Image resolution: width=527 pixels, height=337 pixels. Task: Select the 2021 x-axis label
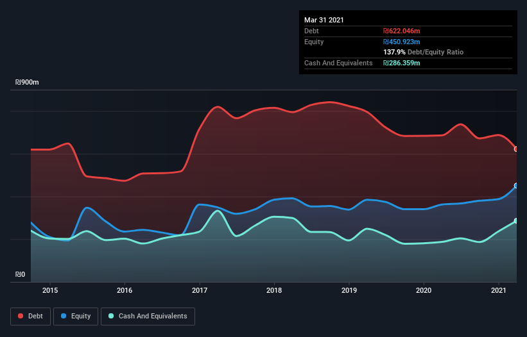point(498,290)
